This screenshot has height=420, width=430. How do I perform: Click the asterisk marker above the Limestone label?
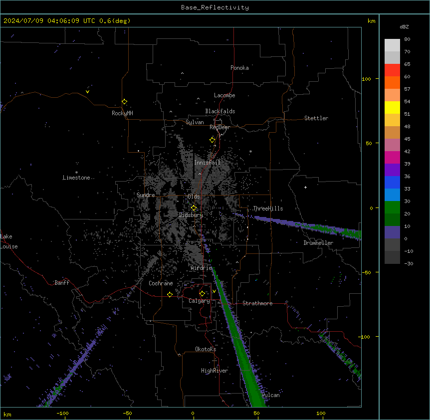[76, 173]
